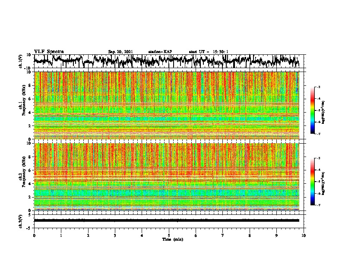Viewport: 342px width, 264px height.
Task: Click the ch.2 colorbar "-3" tick label
Action: [x=318, y=158]
